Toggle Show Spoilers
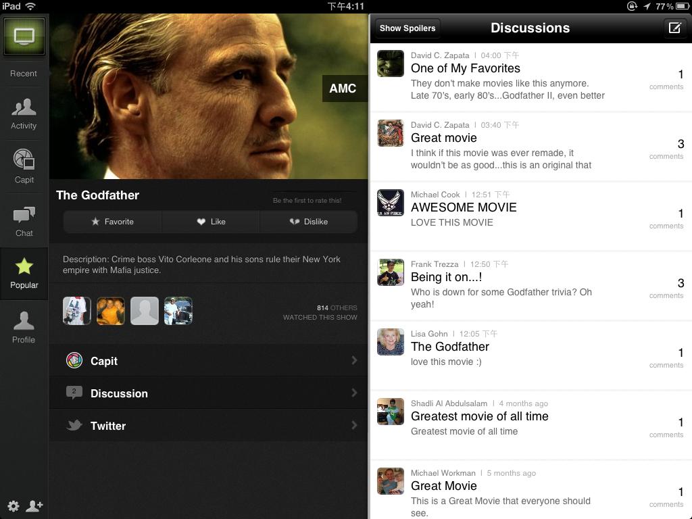 tap(407, 28)
